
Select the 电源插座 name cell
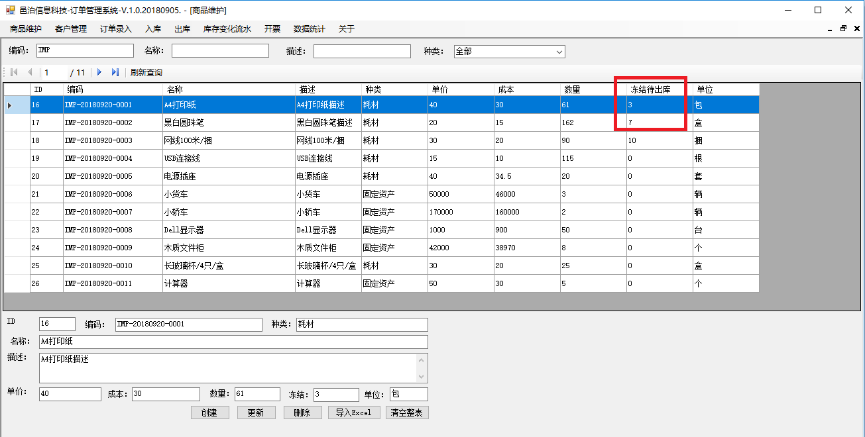(229, 176)
